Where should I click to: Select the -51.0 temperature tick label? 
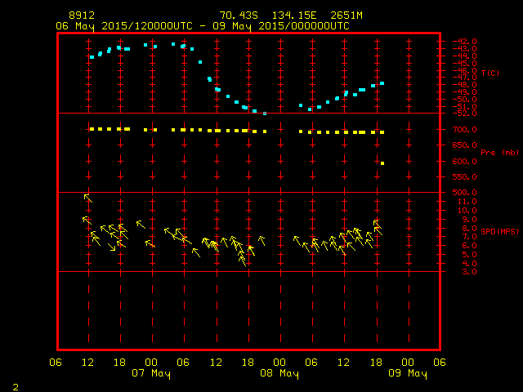pyautogui.click(x=464, y=107)
